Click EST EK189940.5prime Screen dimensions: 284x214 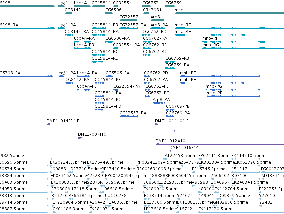(161, 189)
